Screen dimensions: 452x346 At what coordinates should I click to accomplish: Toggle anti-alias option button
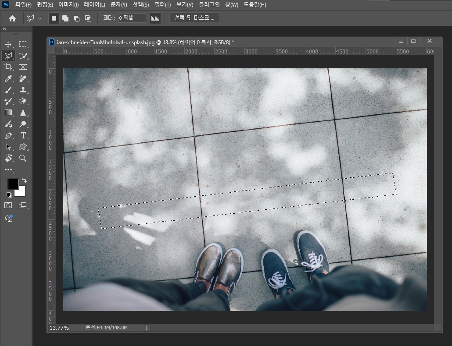click(x=155, y=18)
